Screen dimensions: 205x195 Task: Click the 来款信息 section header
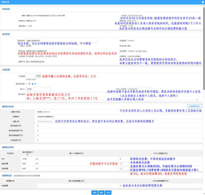click(x=6, y=9)
